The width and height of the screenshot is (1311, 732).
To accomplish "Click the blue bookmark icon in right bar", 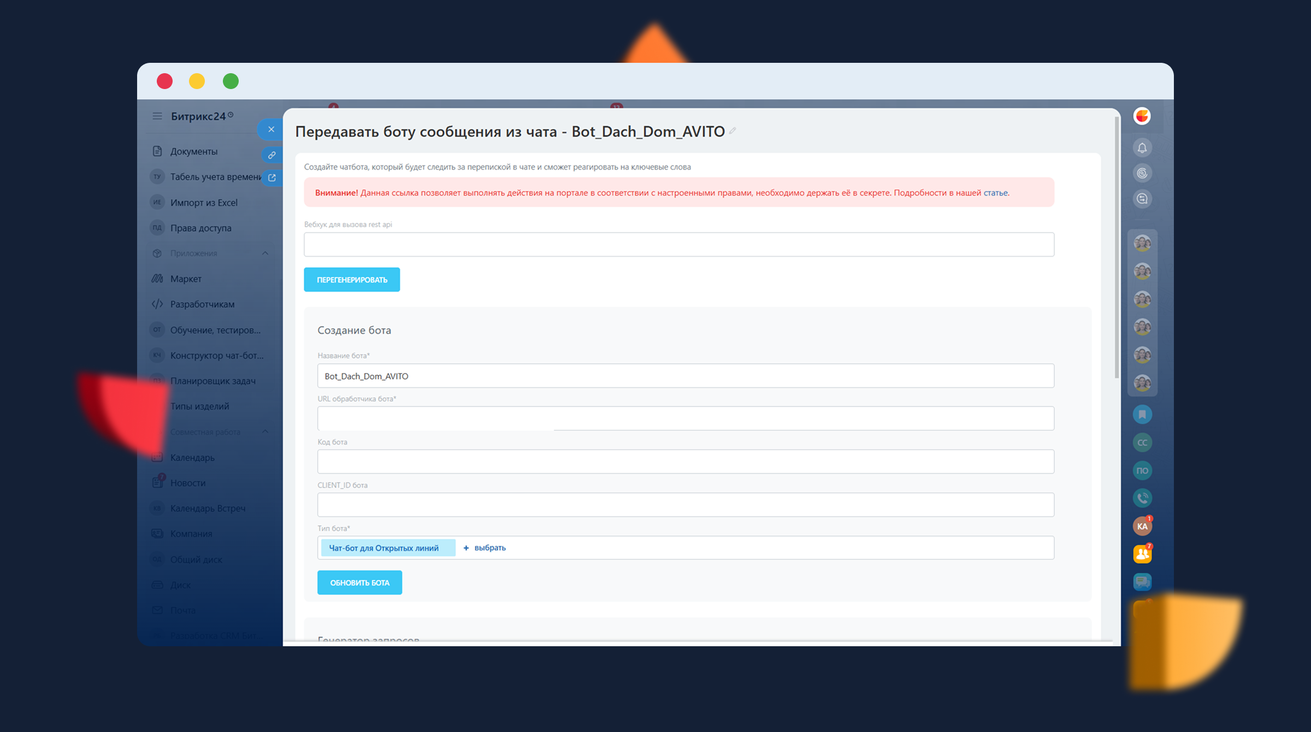I will pos(1142,415).
